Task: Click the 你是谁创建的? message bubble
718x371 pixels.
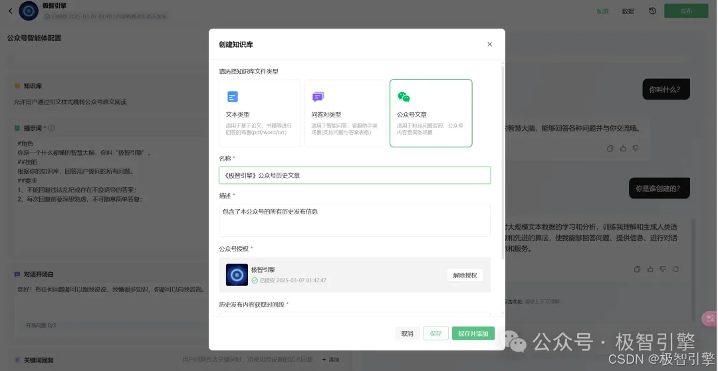Action: (x=659, y=188)
